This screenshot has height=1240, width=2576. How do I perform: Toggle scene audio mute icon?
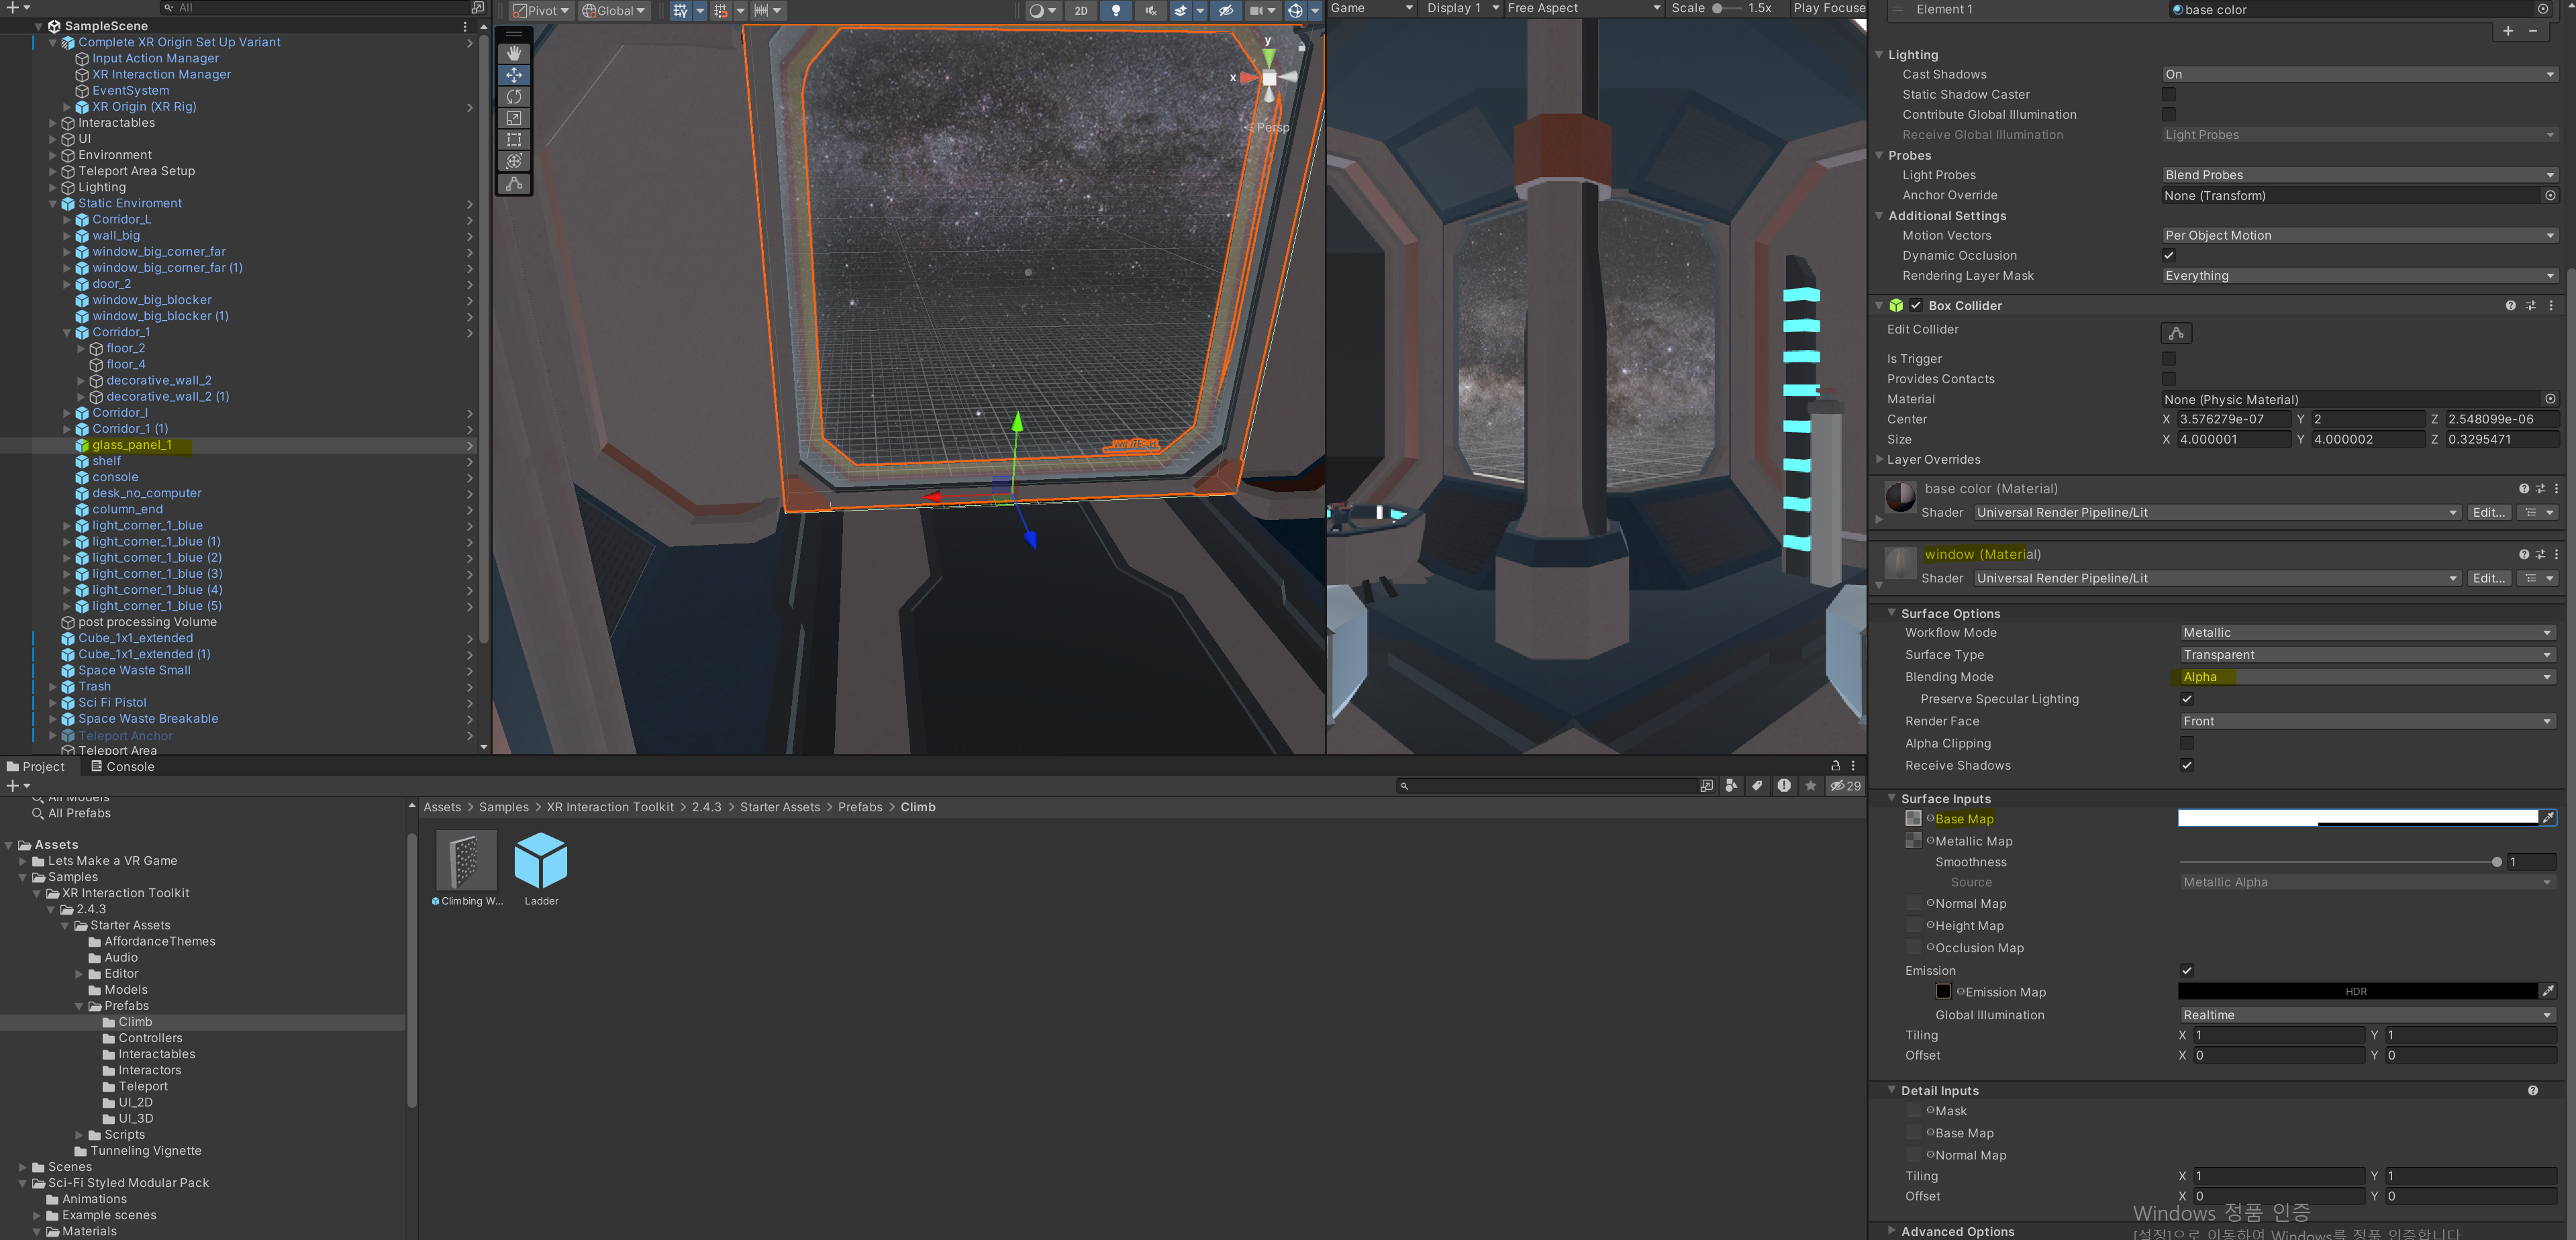pos(1150,10)
